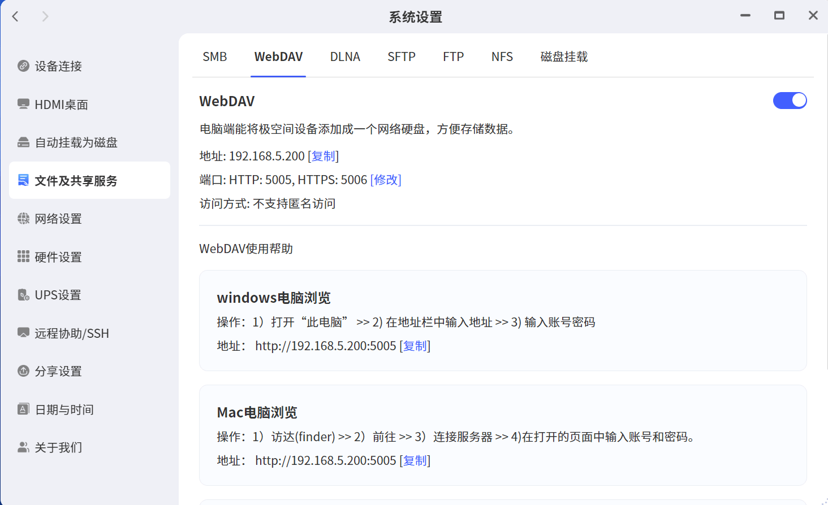This screenshot has height=505, width=828.
Task: Click the hardware settings grid icon
Action: (x=23, y=257)
